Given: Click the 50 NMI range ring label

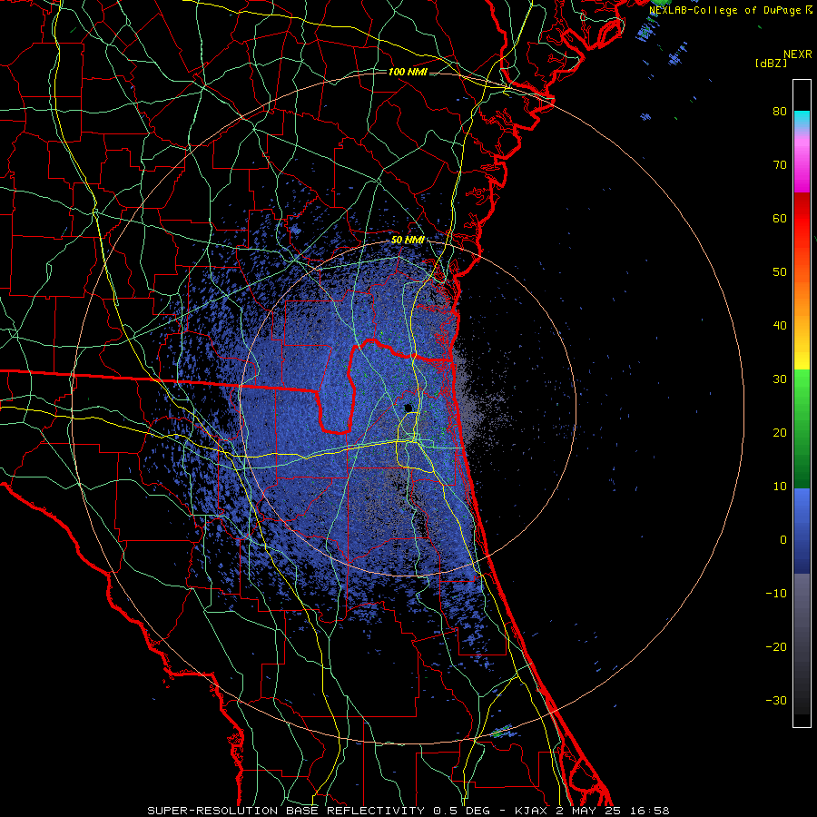Looking at the screenshot, I should pyautogui.click(x=408, y=241).
